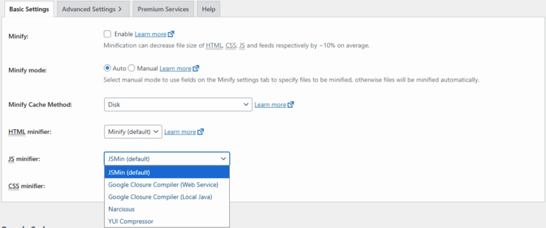Select the Auto minify mode radio button
The image size is (546, 228).
107,68
